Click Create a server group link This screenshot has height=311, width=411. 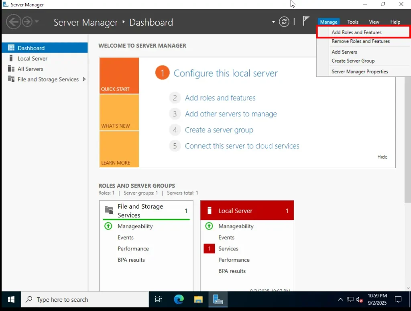click(x=219, y=130)
